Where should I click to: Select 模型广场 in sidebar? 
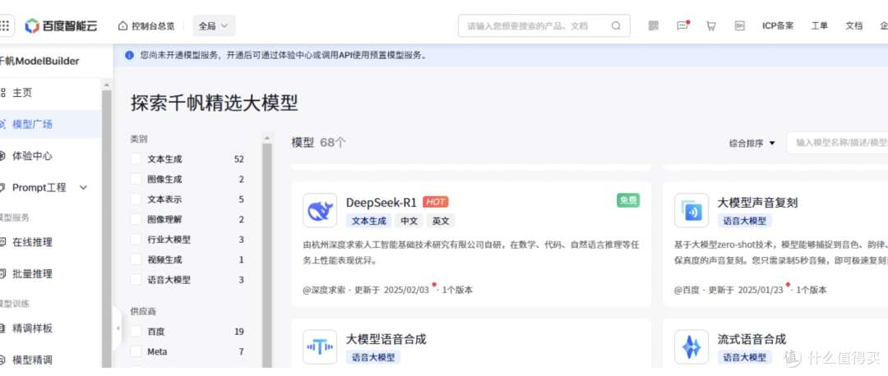pos(32,125)
